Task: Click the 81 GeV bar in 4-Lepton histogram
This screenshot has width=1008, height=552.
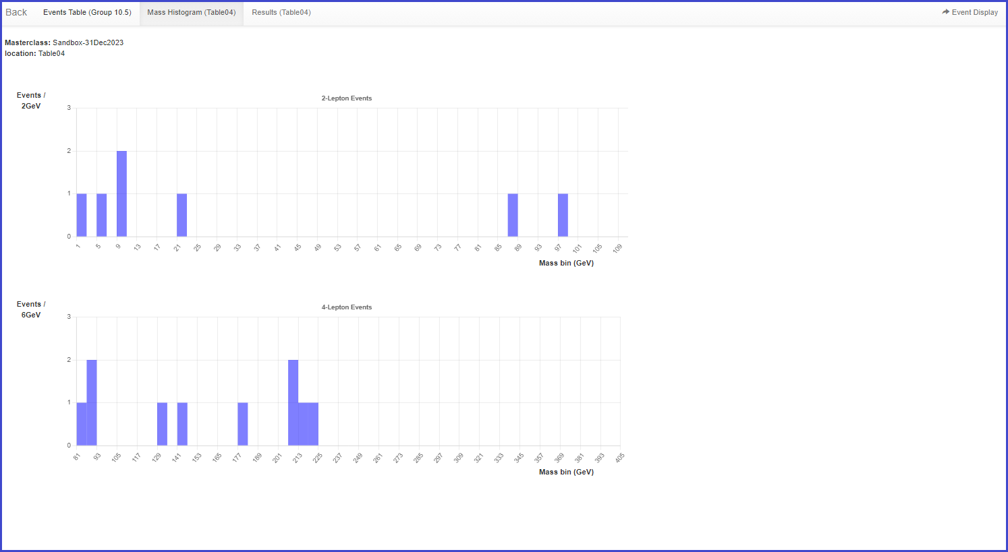Action: [x=82, y=424]
